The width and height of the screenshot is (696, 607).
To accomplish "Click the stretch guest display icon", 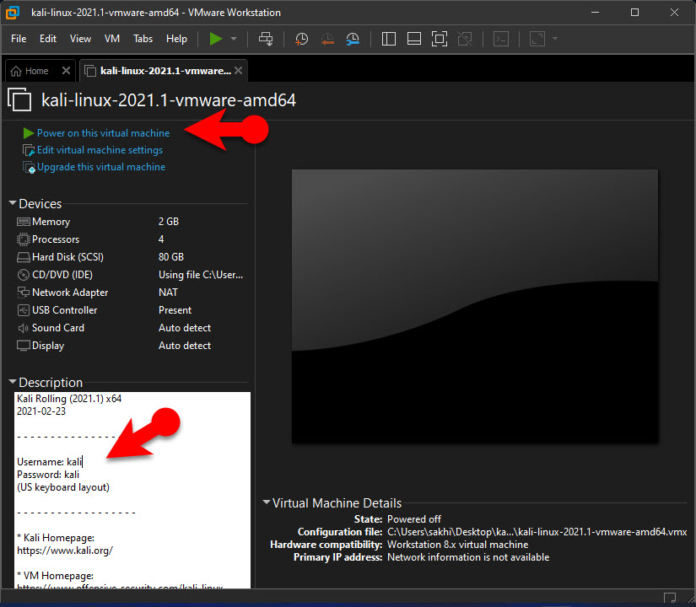I will [x=537, y=39].
